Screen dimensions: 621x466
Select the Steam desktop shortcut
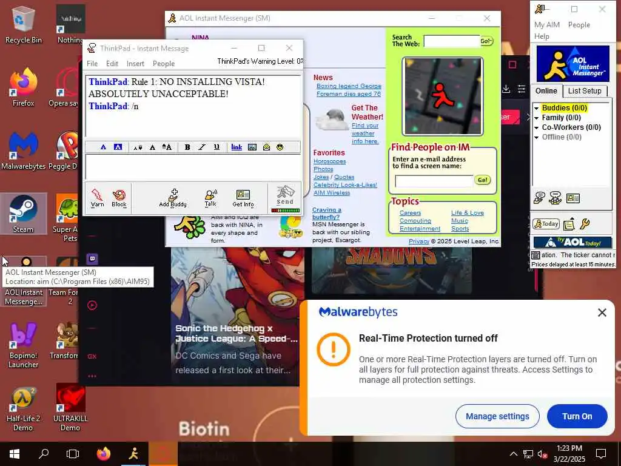click(x=24, y=214)
